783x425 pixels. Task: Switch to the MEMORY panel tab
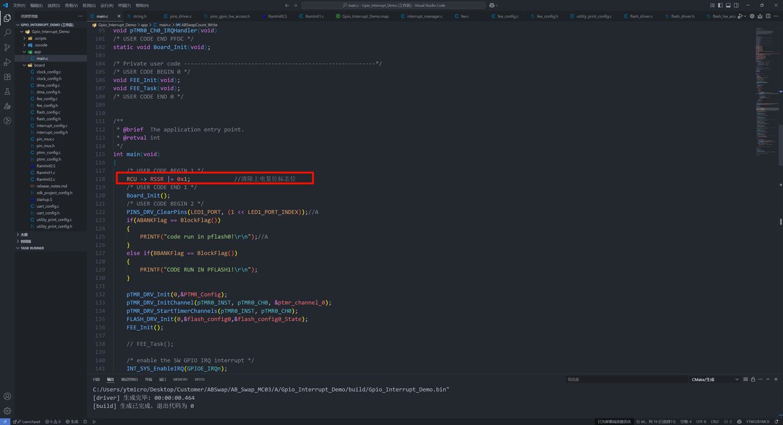(x=180, y=379)
